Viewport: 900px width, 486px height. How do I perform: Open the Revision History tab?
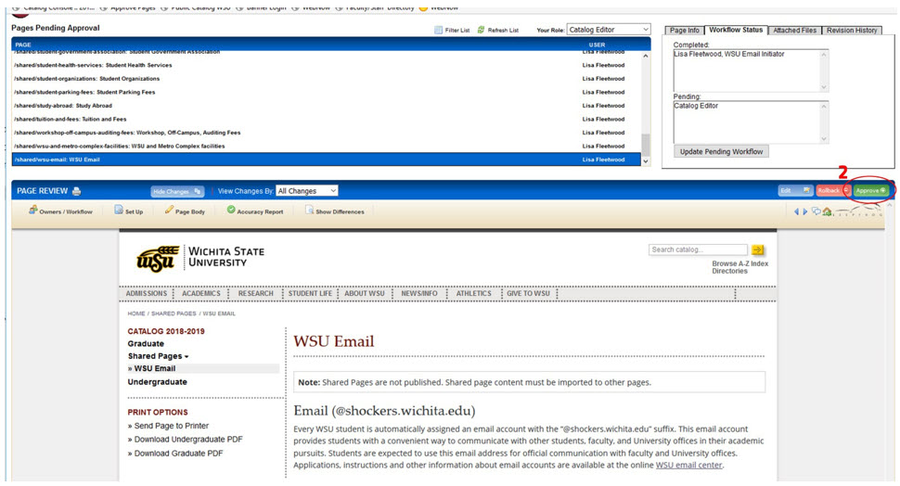click(852, 31)
